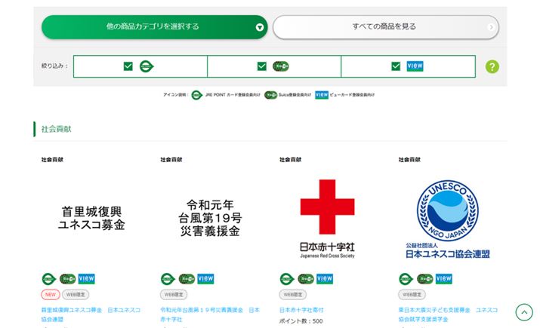Open the 日本赤十字社寄付 link

(301, 310)
